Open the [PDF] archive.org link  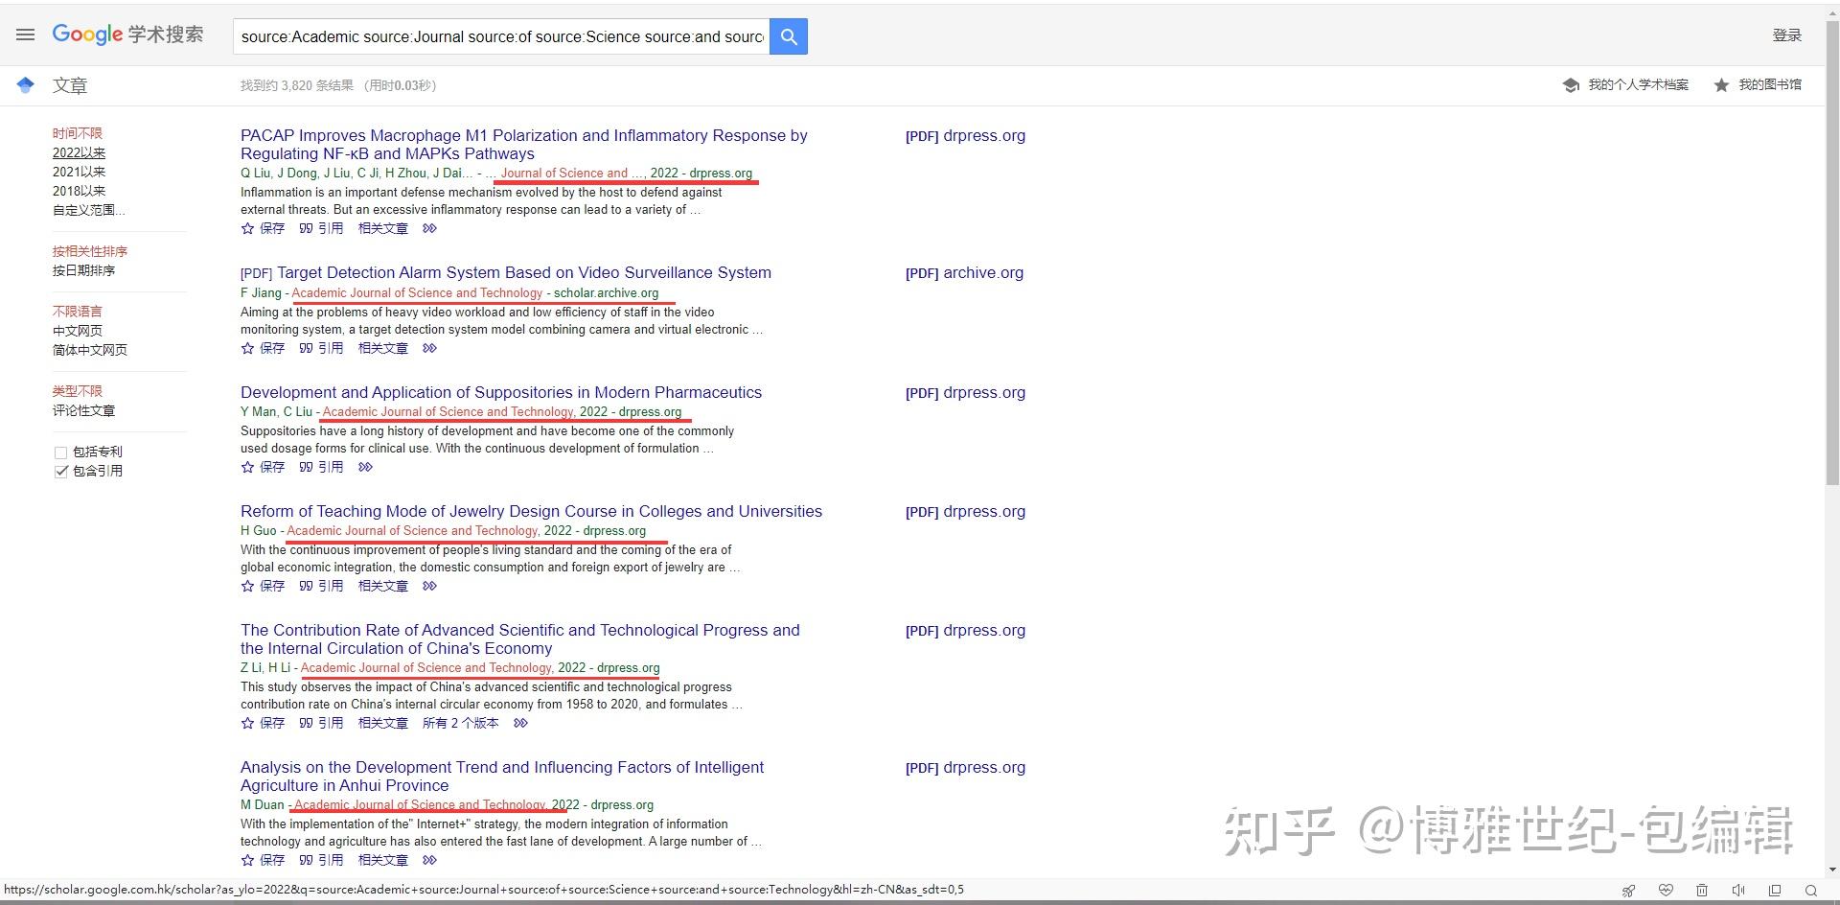tap(964, 272)
